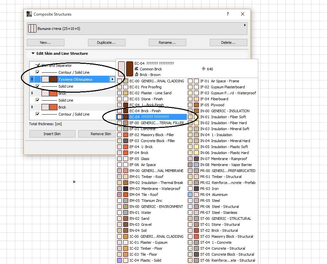Click the Insert Skin button

click(52, 133)
